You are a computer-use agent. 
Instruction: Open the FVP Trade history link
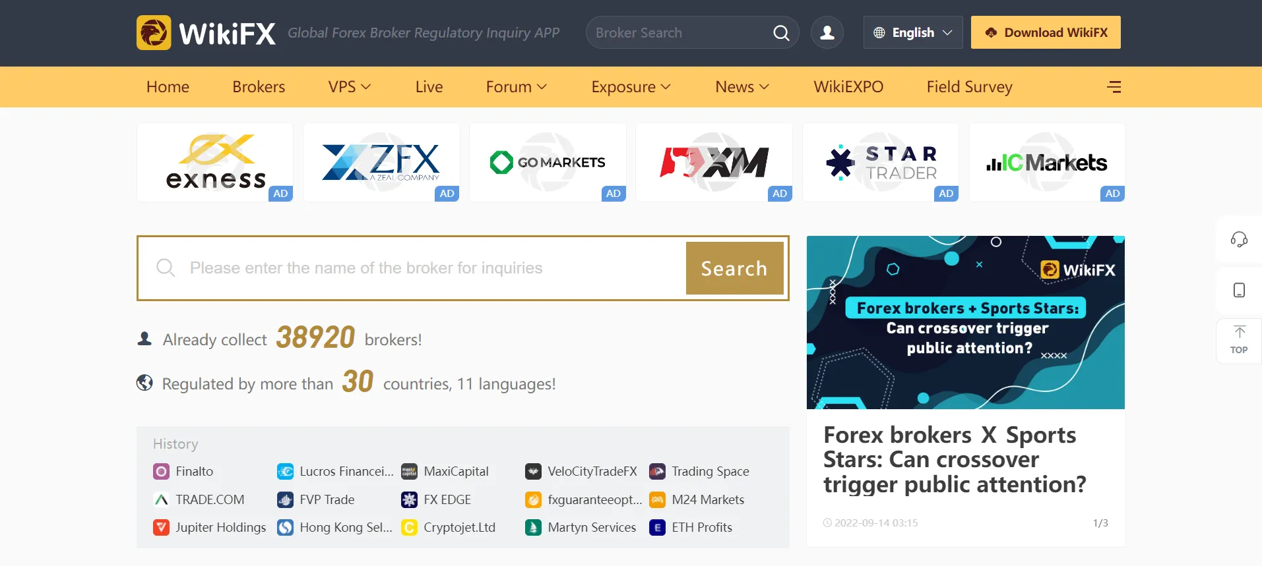coord(327,500)
